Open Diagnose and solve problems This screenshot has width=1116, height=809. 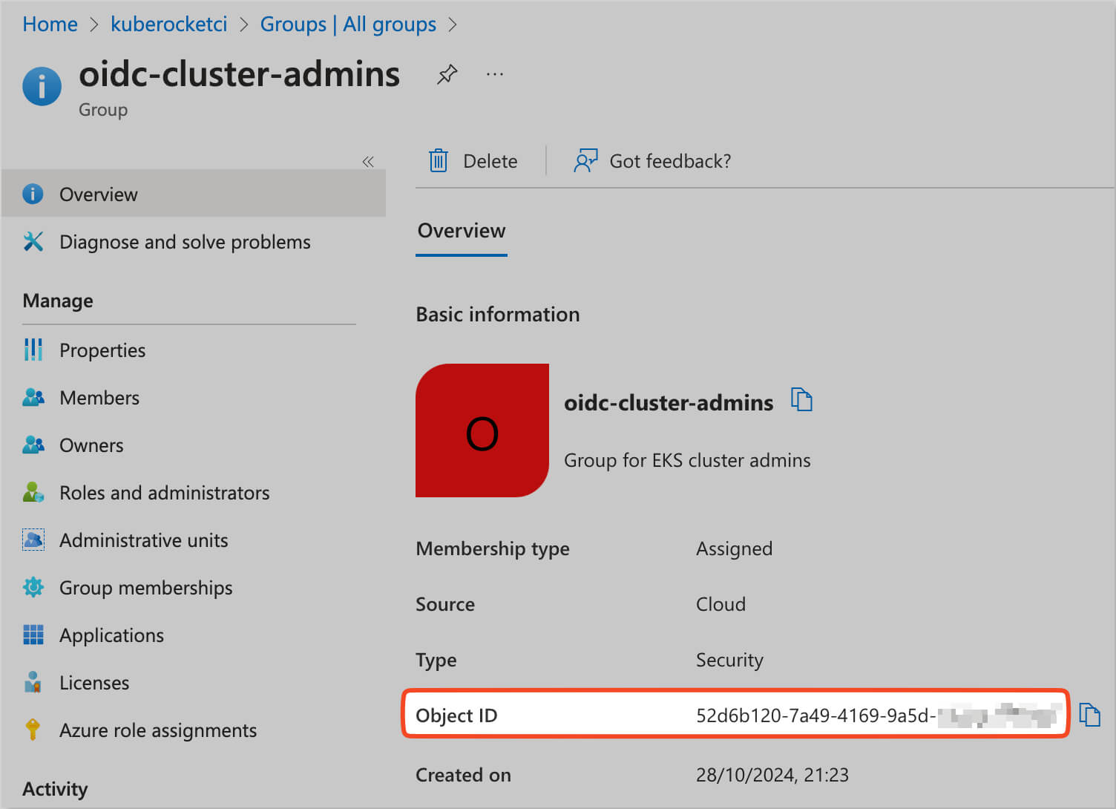[184, 242]
